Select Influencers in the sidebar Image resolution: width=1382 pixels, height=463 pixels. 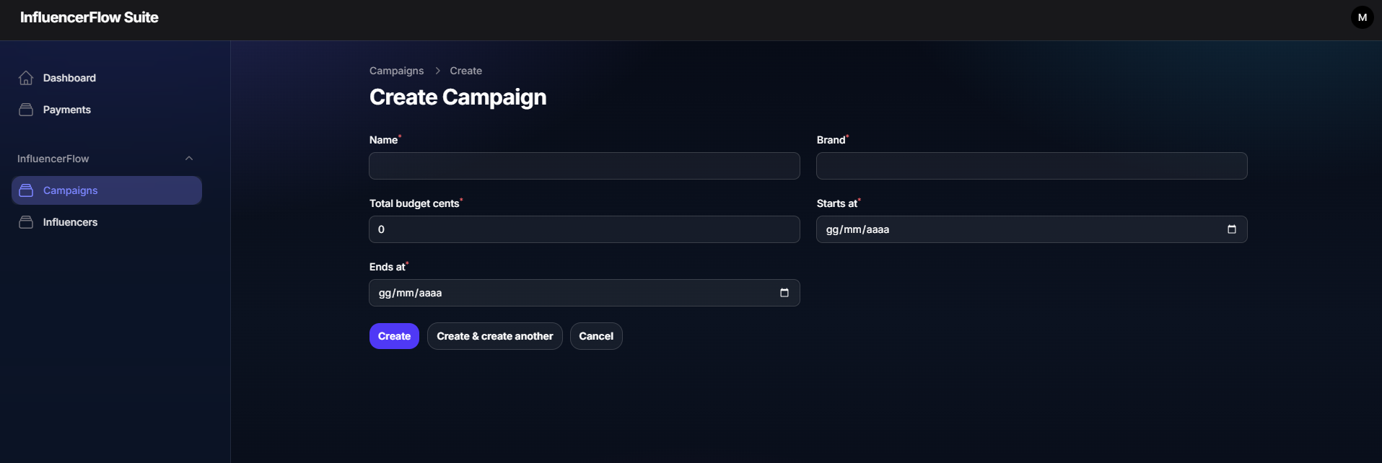(70, 222)
